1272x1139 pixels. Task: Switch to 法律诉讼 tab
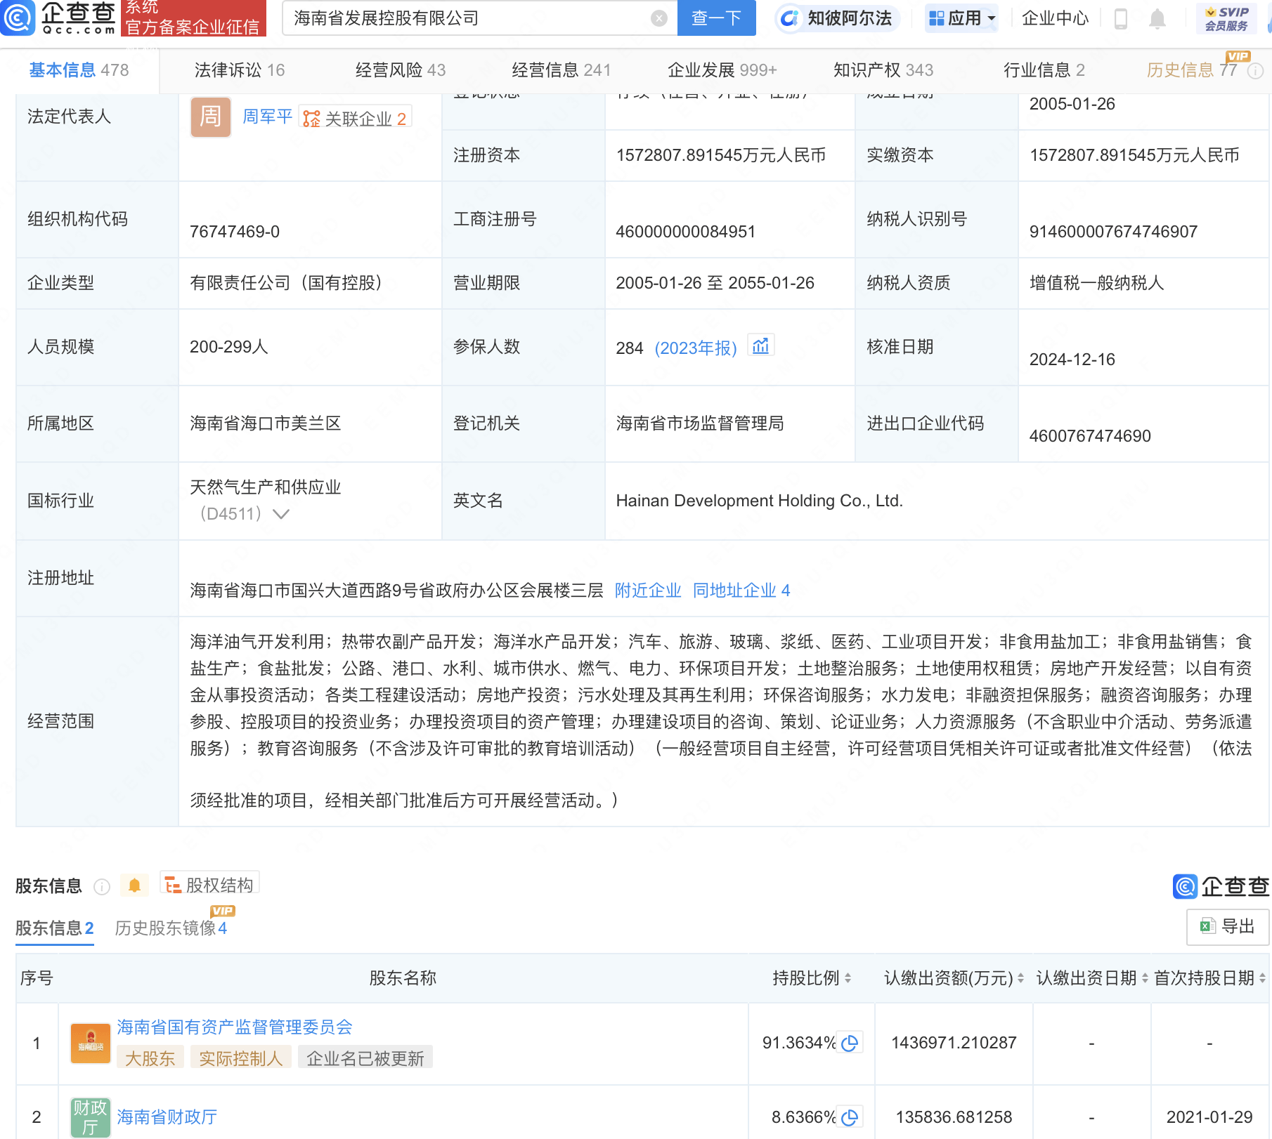click(239, 70)
